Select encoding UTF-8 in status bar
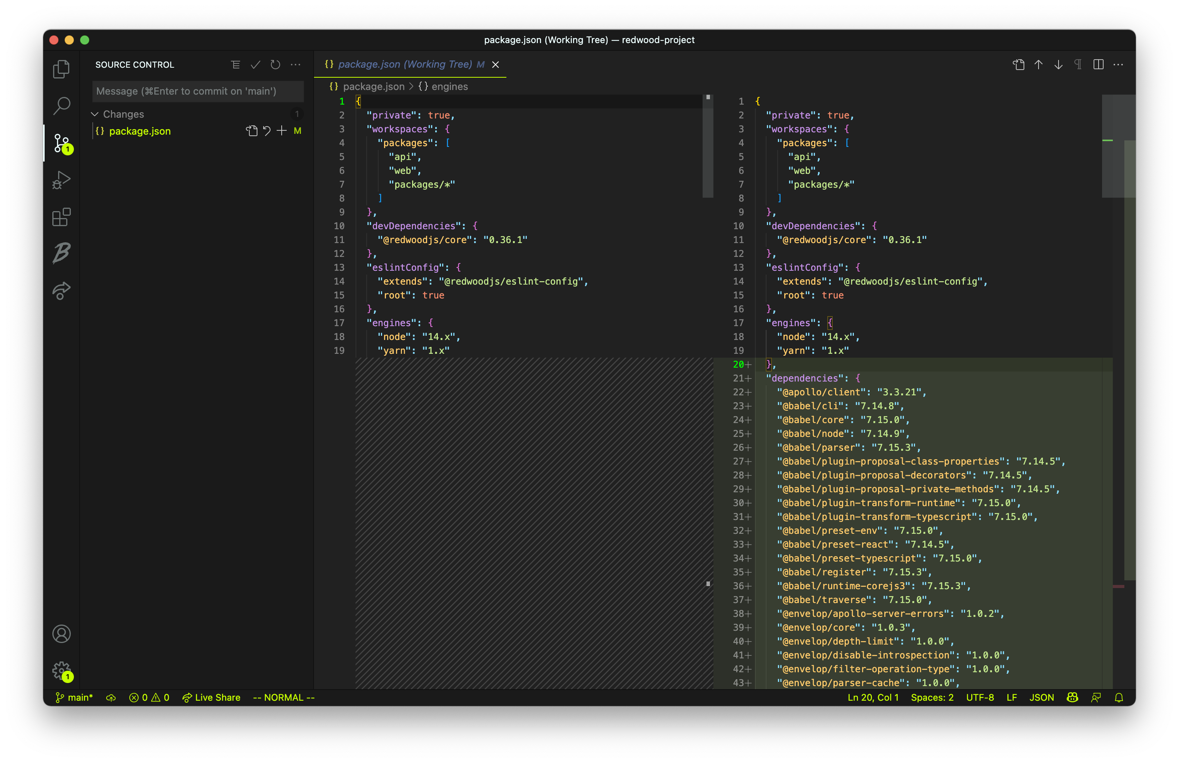 pos(980,697)
